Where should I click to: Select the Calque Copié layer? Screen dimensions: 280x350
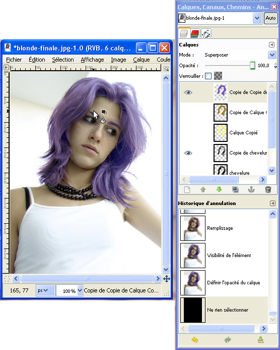tap(224, 133)
